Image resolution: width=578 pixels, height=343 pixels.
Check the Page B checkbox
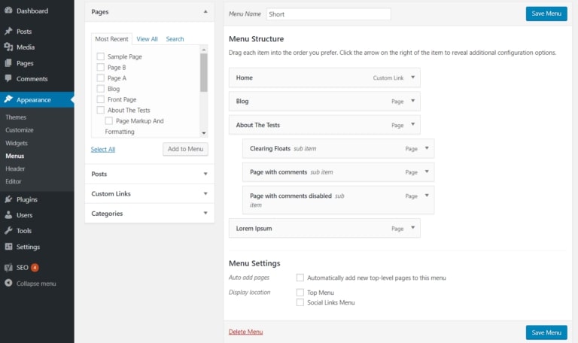tap(100, 67)
